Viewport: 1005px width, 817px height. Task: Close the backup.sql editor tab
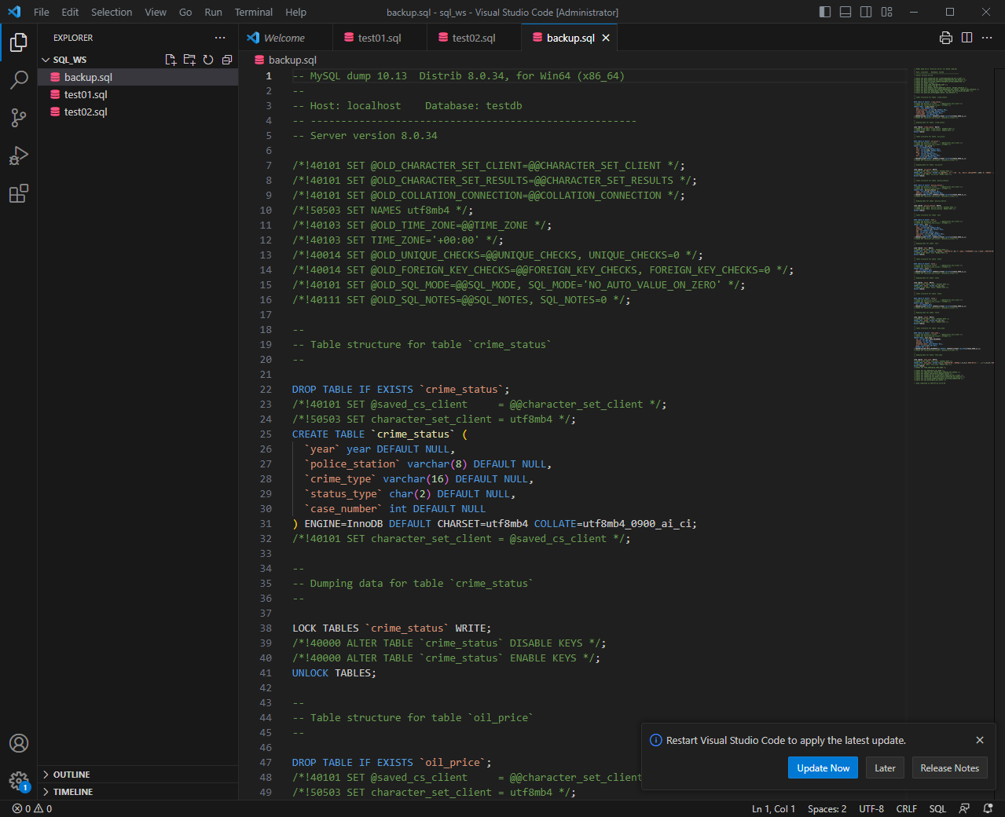(606, 38)
